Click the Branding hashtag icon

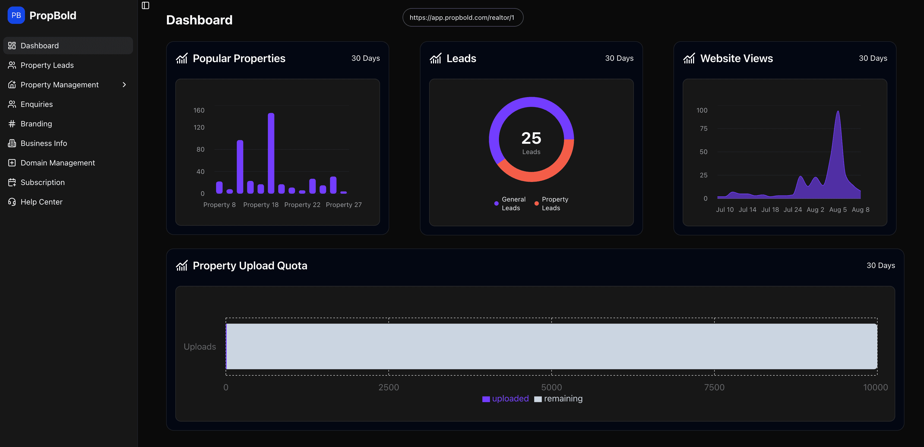tap(12, 123)
